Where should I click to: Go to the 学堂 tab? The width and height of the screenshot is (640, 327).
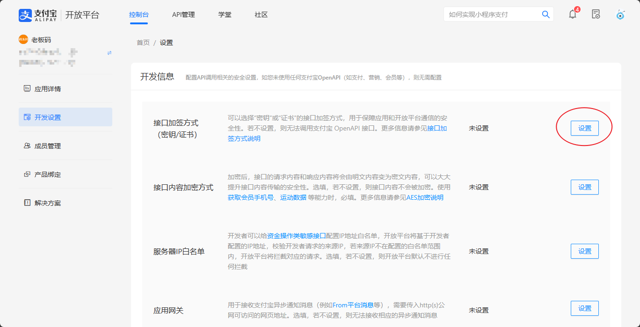click(225, 15)
